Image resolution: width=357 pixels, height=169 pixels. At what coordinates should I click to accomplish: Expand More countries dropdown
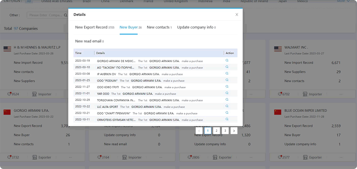pos(343,1)
